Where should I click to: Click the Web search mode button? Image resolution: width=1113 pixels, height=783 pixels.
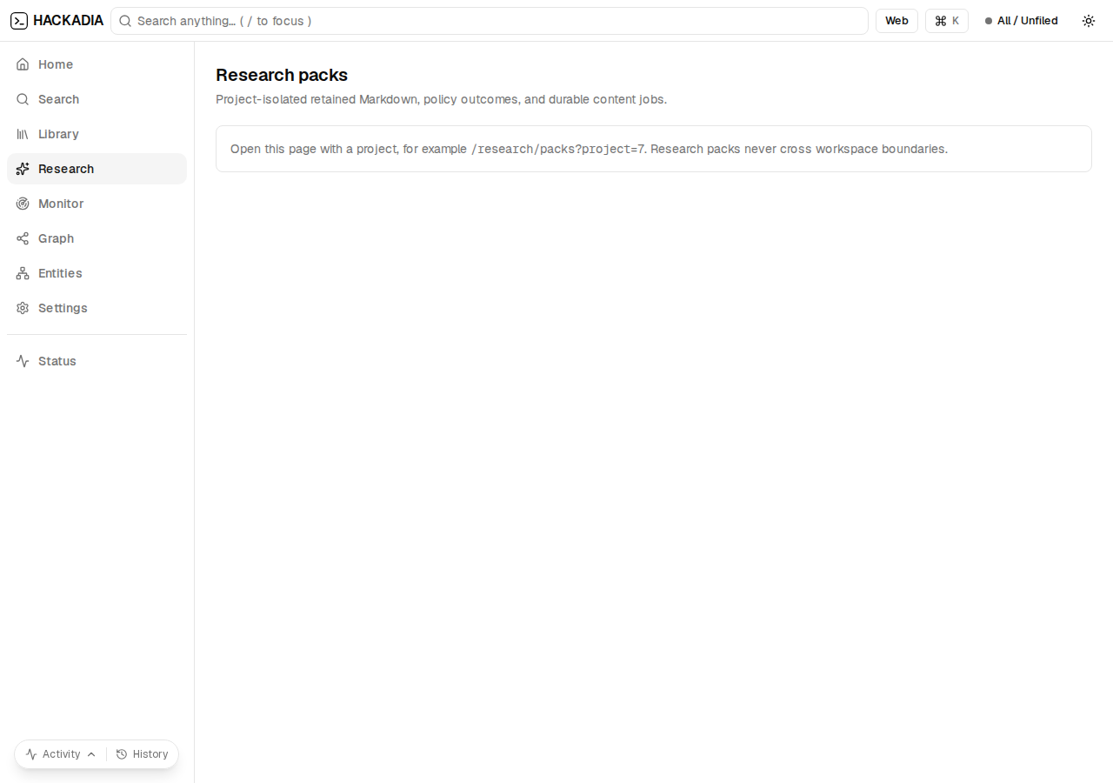[896, 21]
